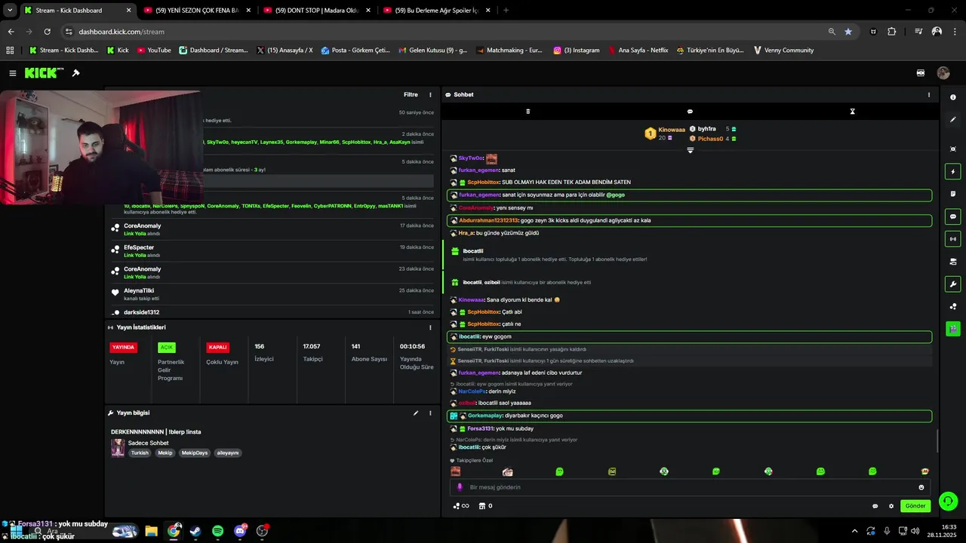Bookmark this page with star icon
The width and height of the screenshot is (966, 543).
(x=848, y=32)
